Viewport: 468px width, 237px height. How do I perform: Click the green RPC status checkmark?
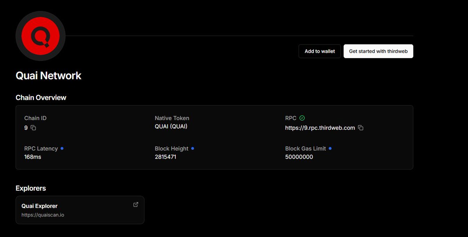pos(302,118)
